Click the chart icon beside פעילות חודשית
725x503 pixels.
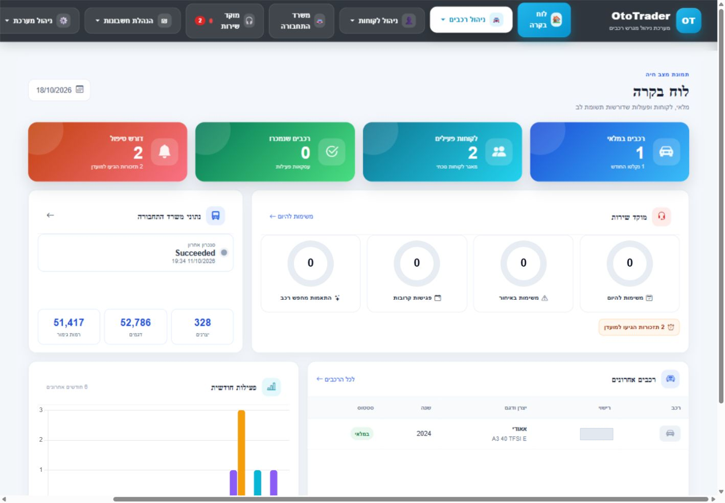pos(271,387)
